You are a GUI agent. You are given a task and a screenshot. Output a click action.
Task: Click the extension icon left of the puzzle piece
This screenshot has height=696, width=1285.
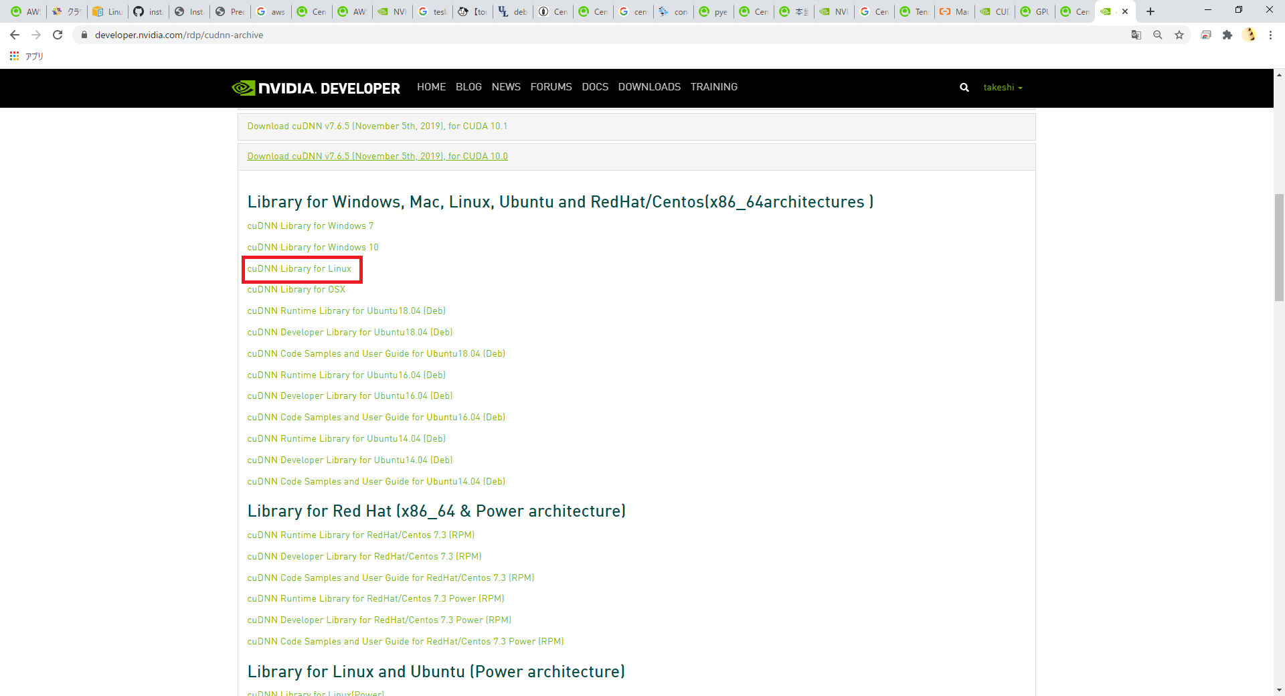(1206, 35)
